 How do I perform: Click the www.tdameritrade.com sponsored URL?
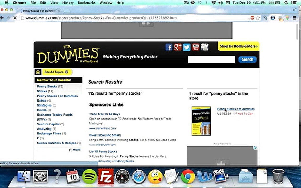click(x=103, y=128)
